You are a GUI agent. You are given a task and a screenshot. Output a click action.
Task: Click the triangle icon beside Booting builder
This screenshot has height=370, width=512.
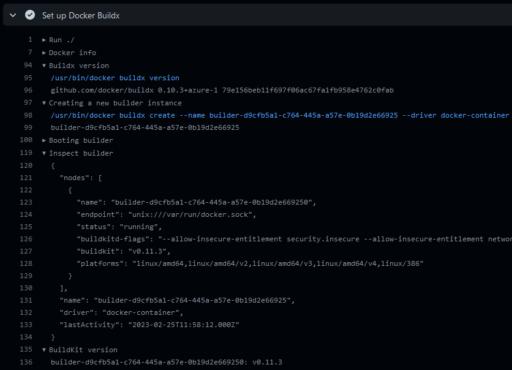click(x=43, y=140)
